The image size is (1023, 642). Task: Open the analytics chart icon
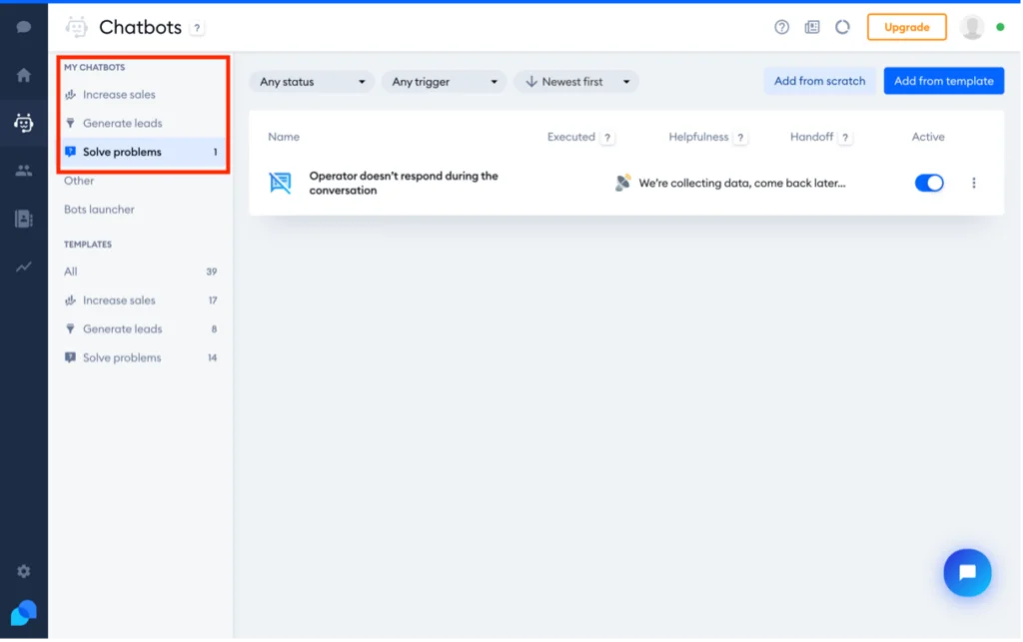[24, 267]
